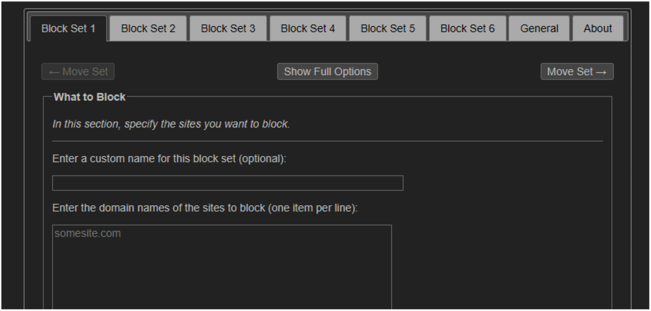
Task: Open the General settings tab
Action: pyautogui.click(x=539, y=28)
